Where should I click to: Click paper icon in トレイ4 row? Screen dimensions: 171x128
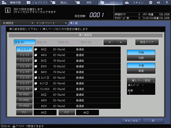point(36,66)
